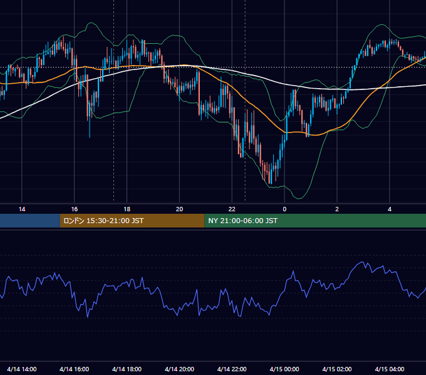Click the 4/14 20:00 date label
The height and width of the screenshot is (375, 426).
(179, 369)
